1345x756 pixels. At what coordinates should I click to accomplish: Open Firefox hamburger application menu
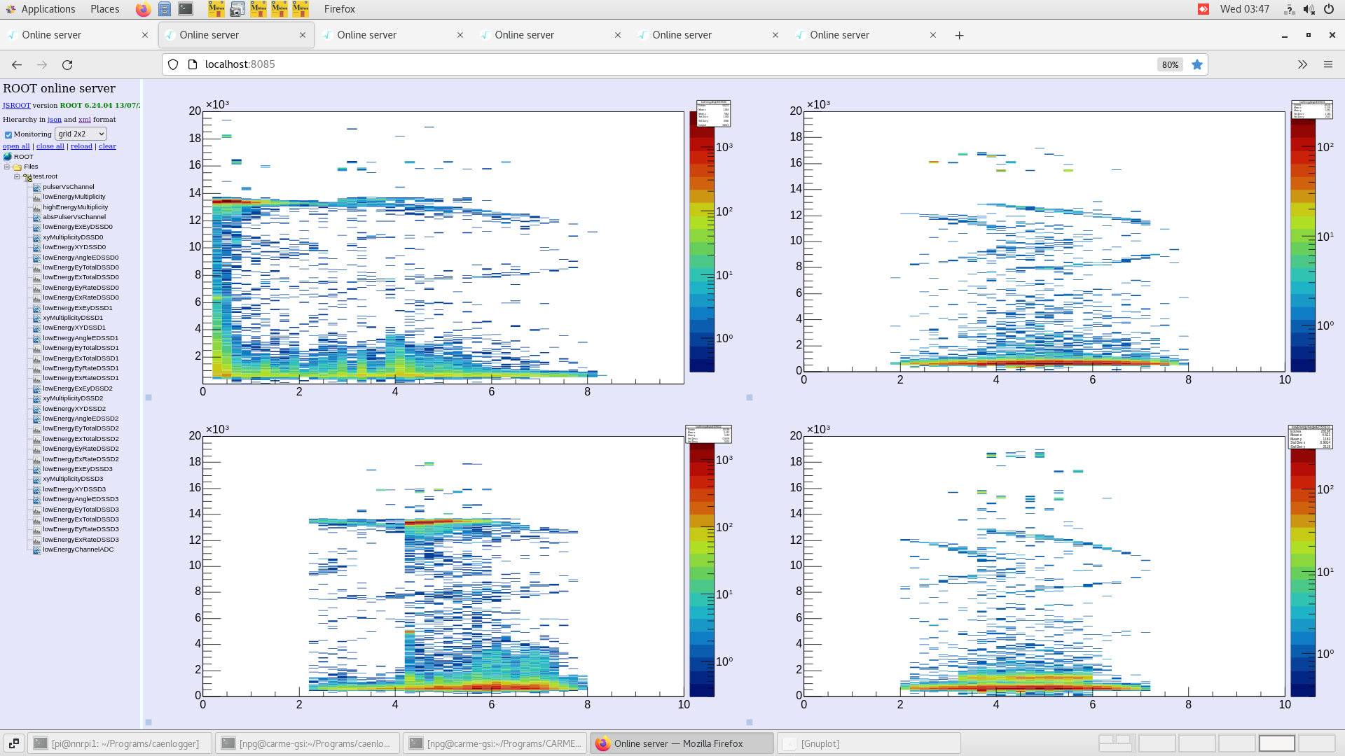(x=1327, y=64)
